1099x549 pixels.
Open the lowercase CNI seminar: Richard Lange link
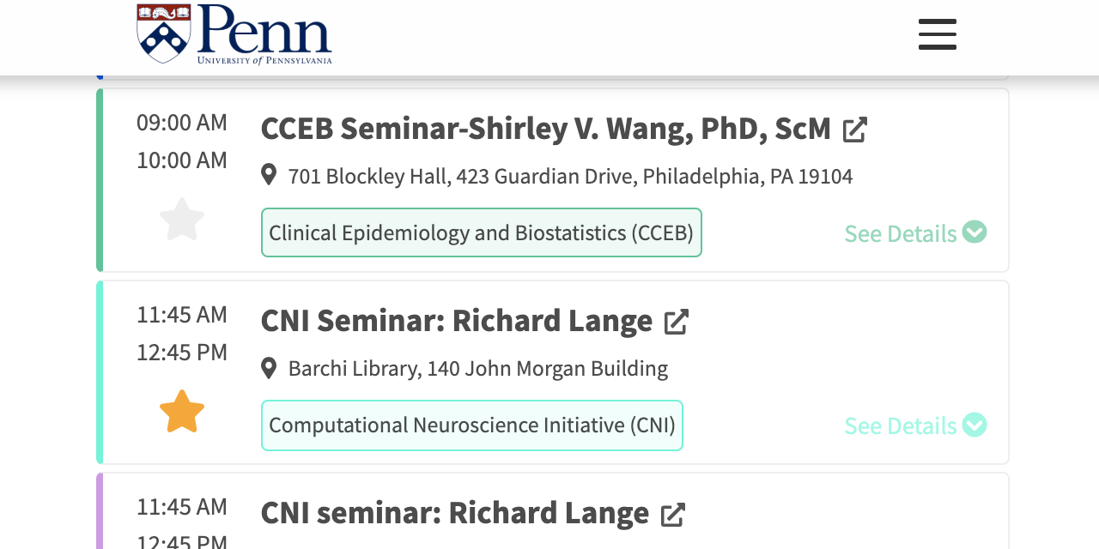tap(454, 513)
